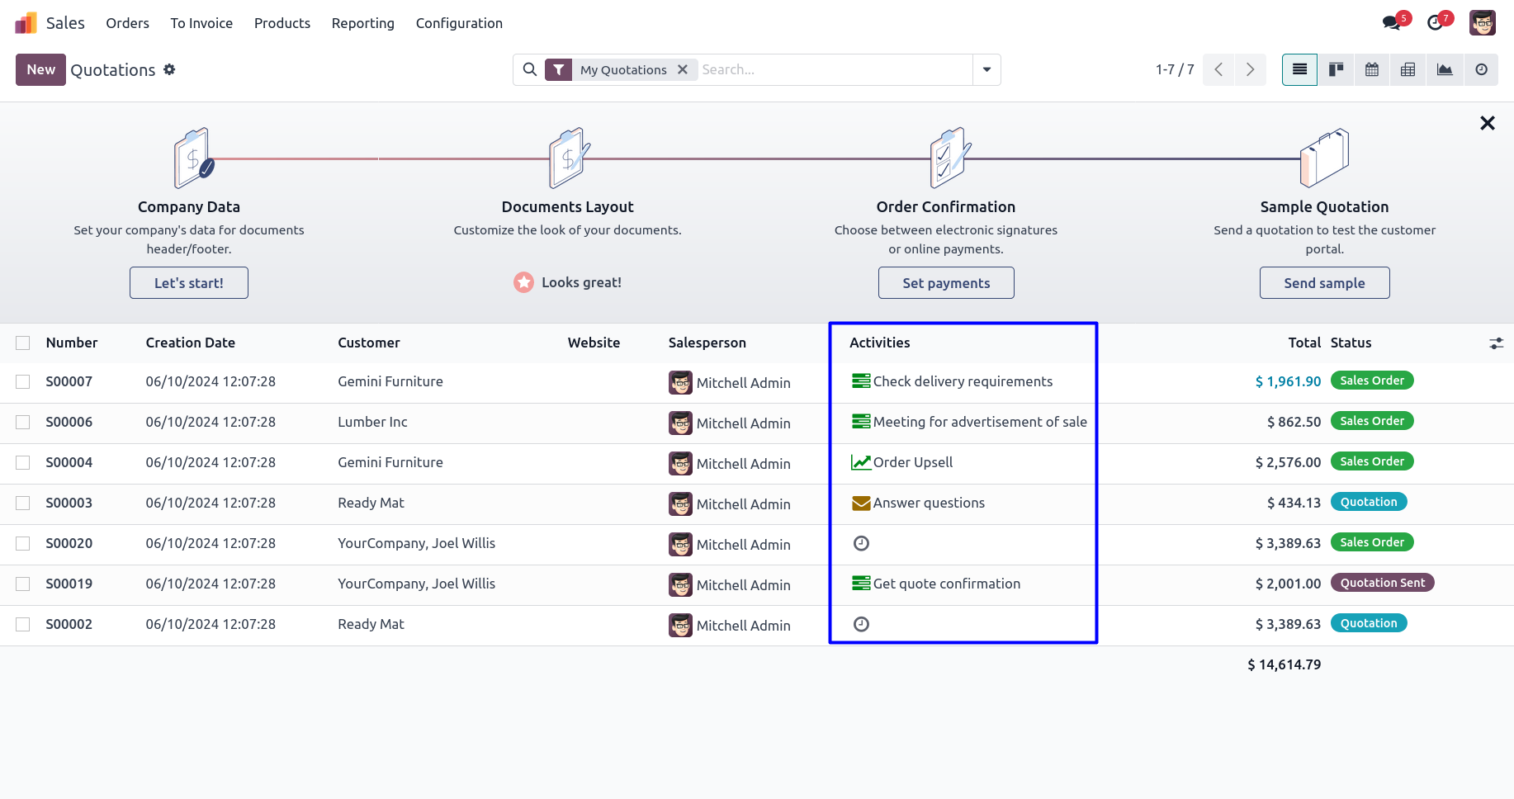The height and width of the screenshot is (799, 1514).
Task: Expand the search options dropdown arrow
Action: [986, 70]
